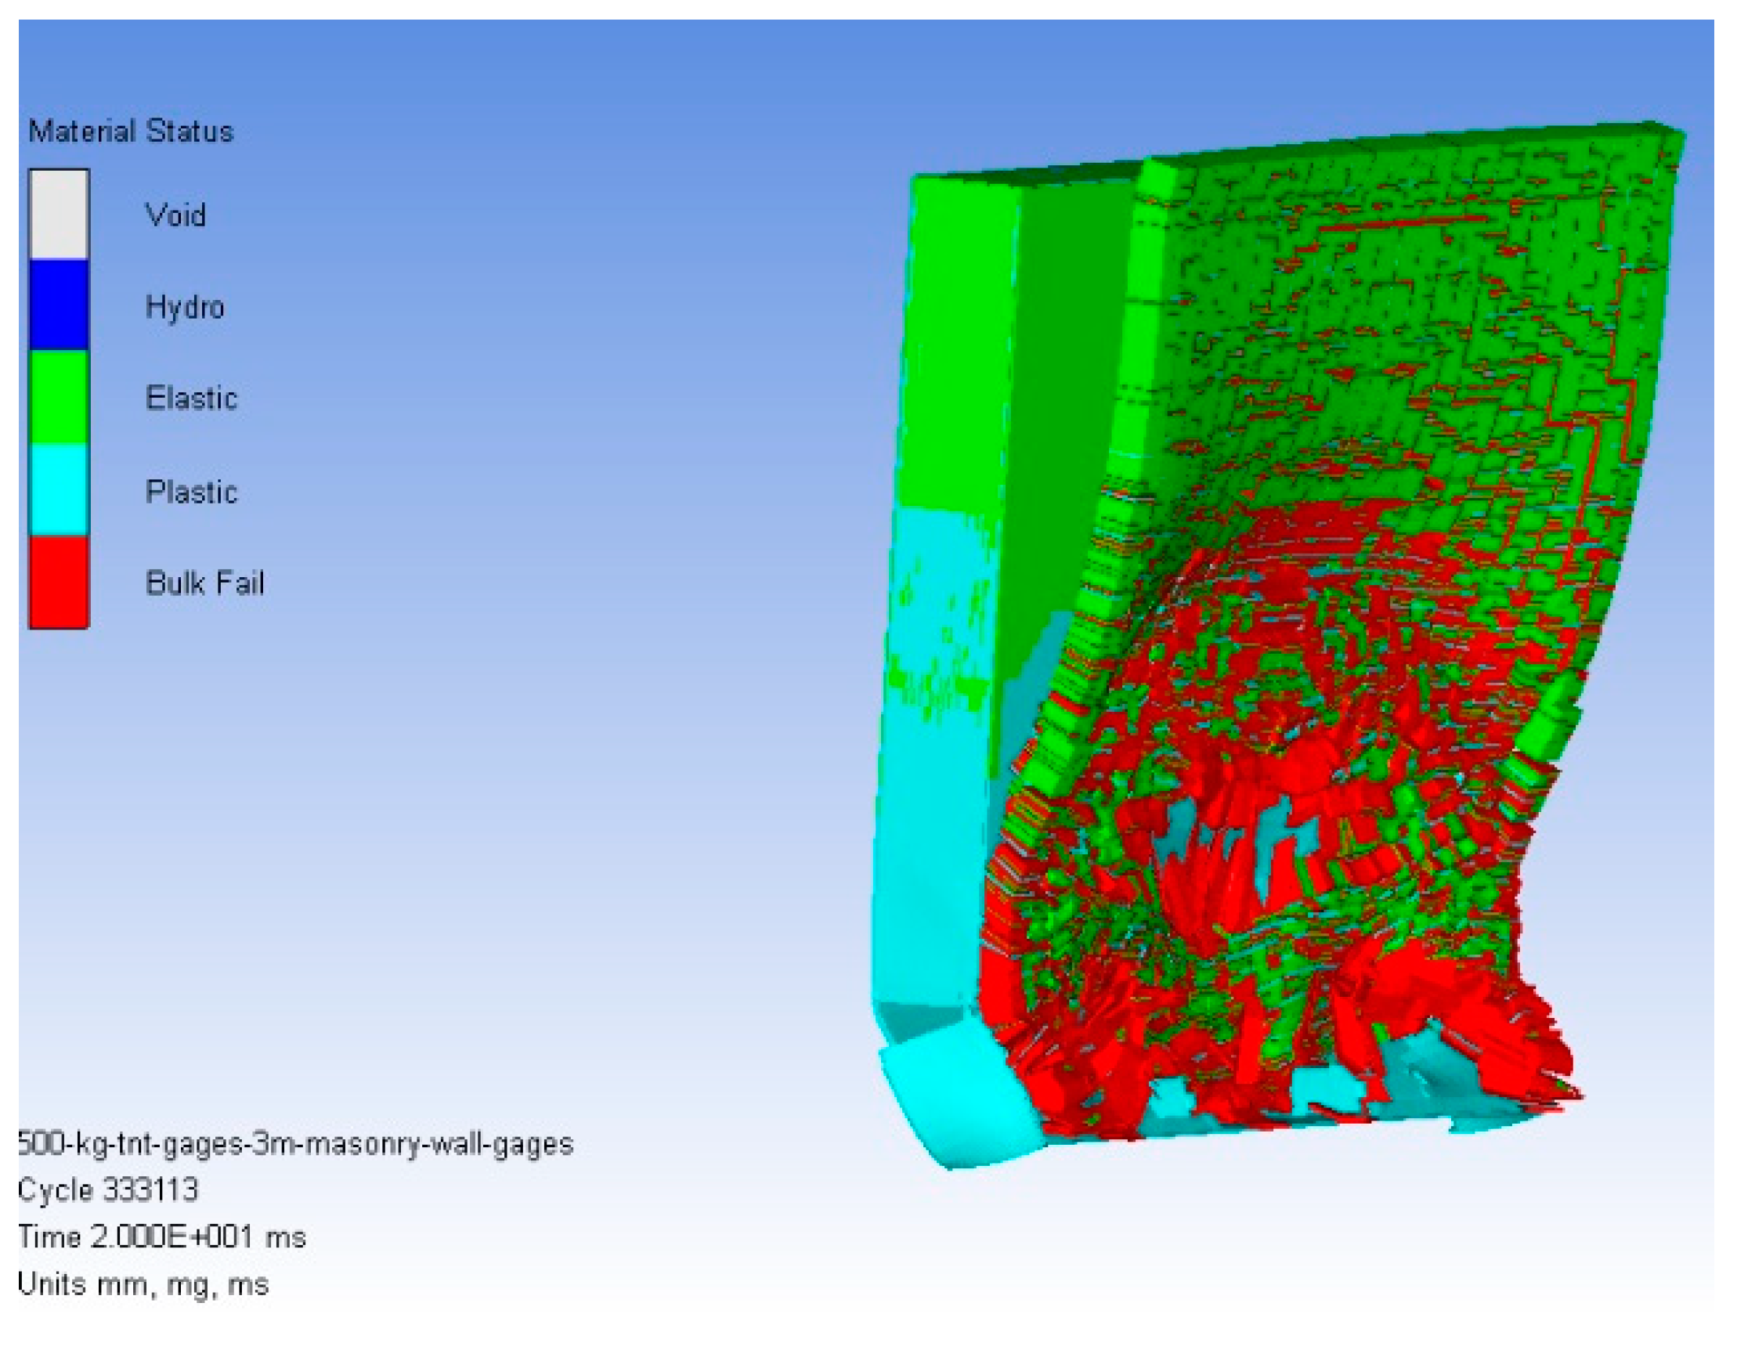1737x1350 pixels.
Task: Click the Units mm, mg, ms text
Action: [x=143, y=1285]
